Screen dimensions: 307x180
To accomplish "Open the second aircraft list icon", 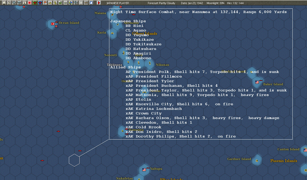I will (x=19, y=3).
